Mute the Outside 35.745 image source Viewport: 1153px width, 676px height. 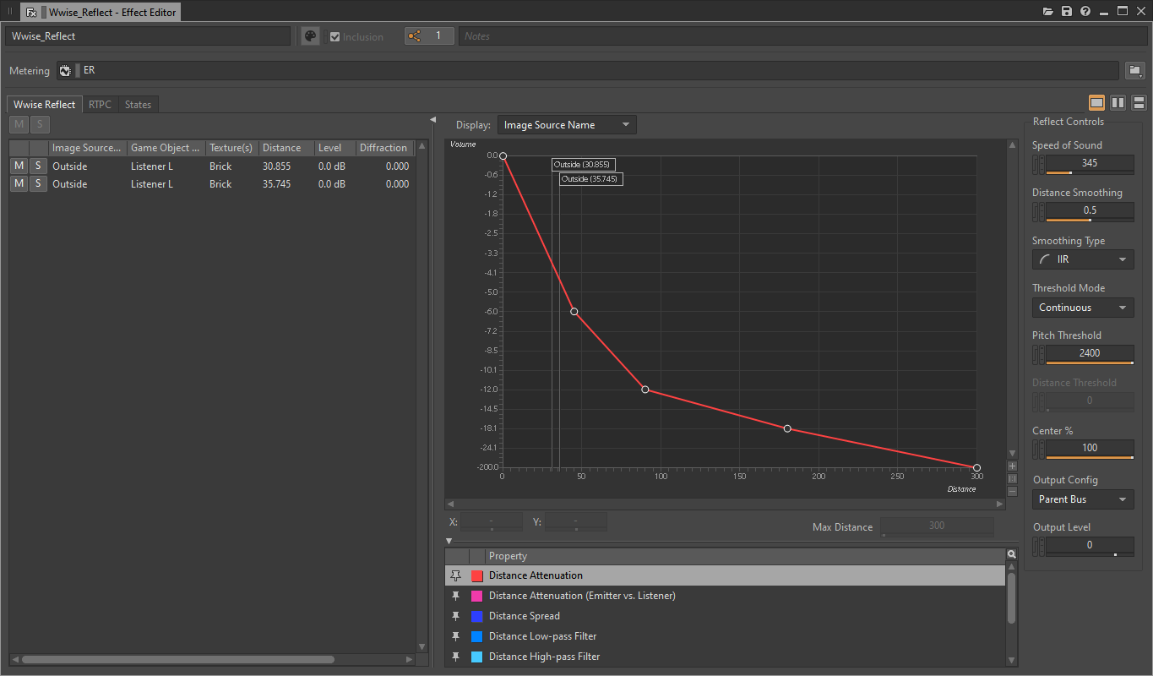(19, 183)
